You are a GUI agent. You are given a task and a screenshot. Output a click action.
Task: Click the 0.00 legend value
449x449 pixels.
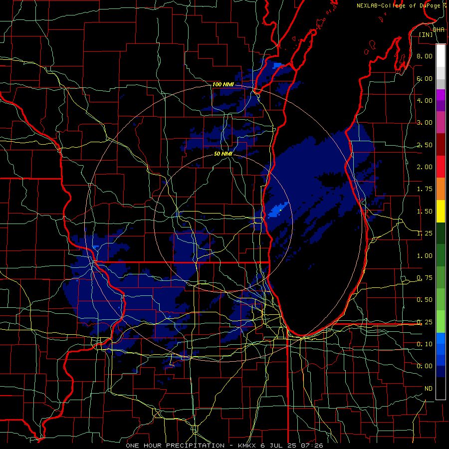[x=424, y=366]
